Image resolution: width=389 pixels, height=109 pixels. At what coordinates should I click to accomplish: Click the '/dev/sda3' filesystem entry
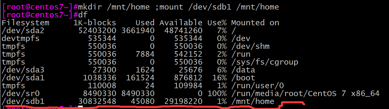pos(23,70)
